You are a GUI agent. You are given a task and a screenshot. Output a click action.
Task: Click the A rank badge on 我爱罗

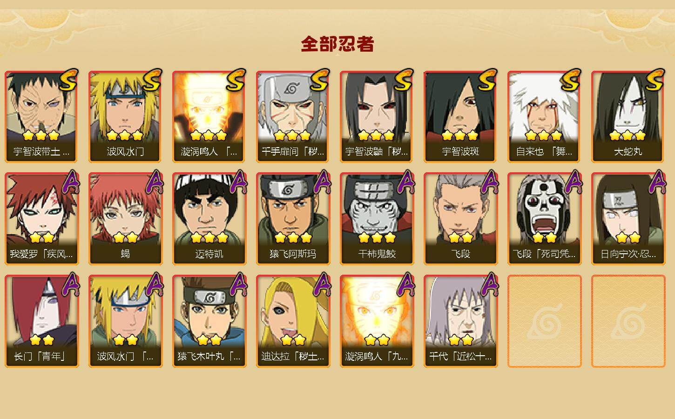pyautogui.click(x=70, y=182)
